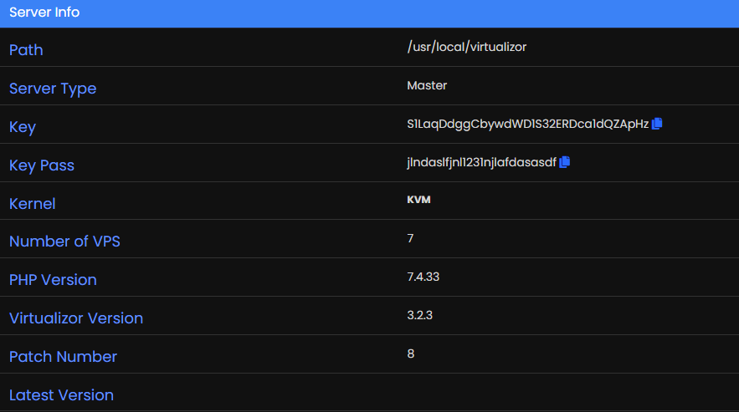Click the Latest Version label

point(61,395)
